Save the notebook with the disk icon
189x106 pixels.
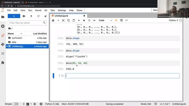[53, 20]
